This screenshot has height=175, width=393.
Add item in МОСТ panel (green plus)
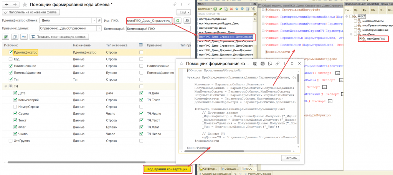(215, 9)
